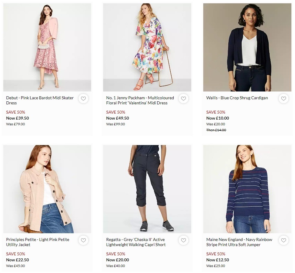This screenshot has width=295, height=273.
Task: Click the SAVE 50% label under the Wallis cardigan
Action: coord(215,112)
